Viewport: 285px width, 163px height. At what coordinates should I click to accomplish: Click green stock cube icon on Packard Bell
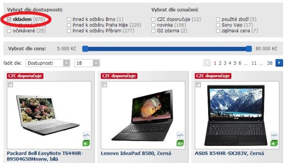click(86, 143)
